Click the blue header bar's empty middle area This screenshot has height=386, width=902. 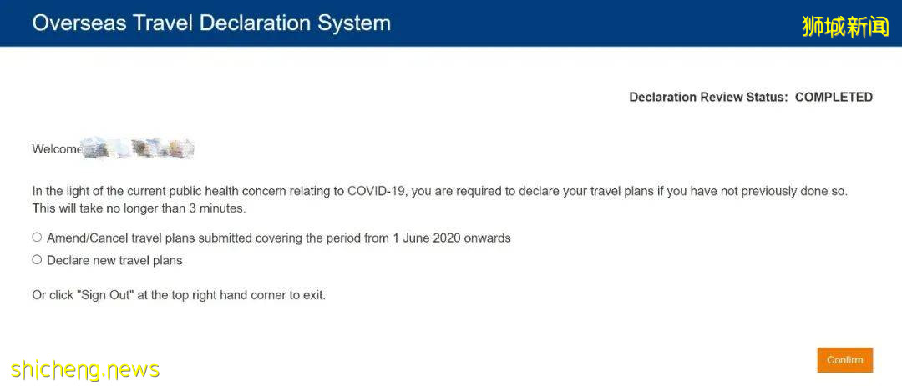point(585,23)
